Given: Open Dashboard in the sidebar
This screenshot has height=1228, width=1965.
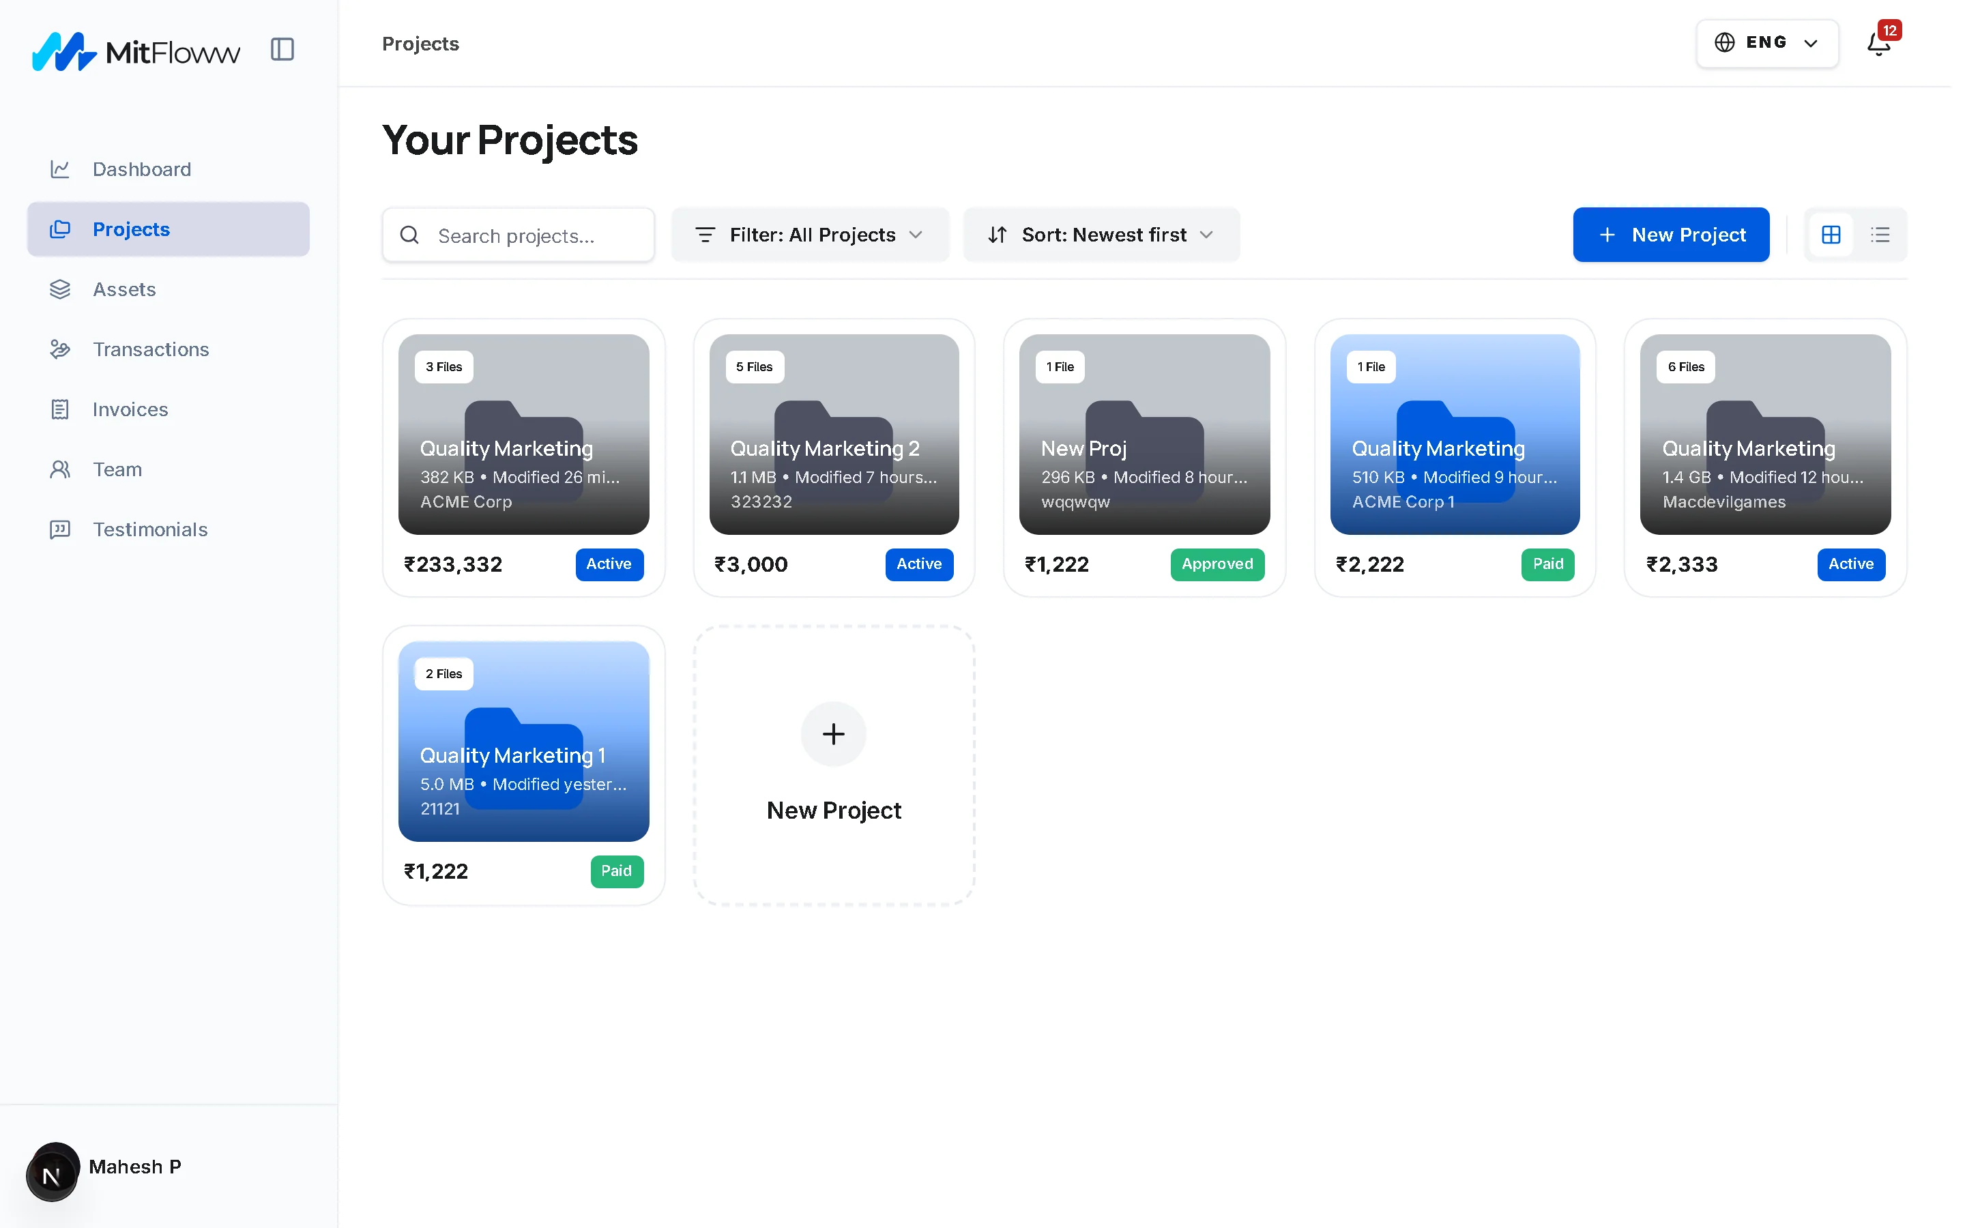Looking at the screenshot, I should point(168,169).
